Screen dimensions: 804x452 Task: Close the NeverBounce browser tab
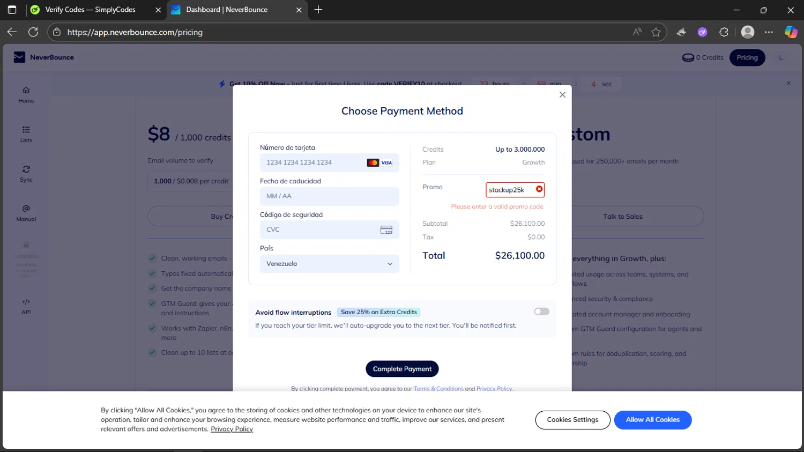pos(299,10)
